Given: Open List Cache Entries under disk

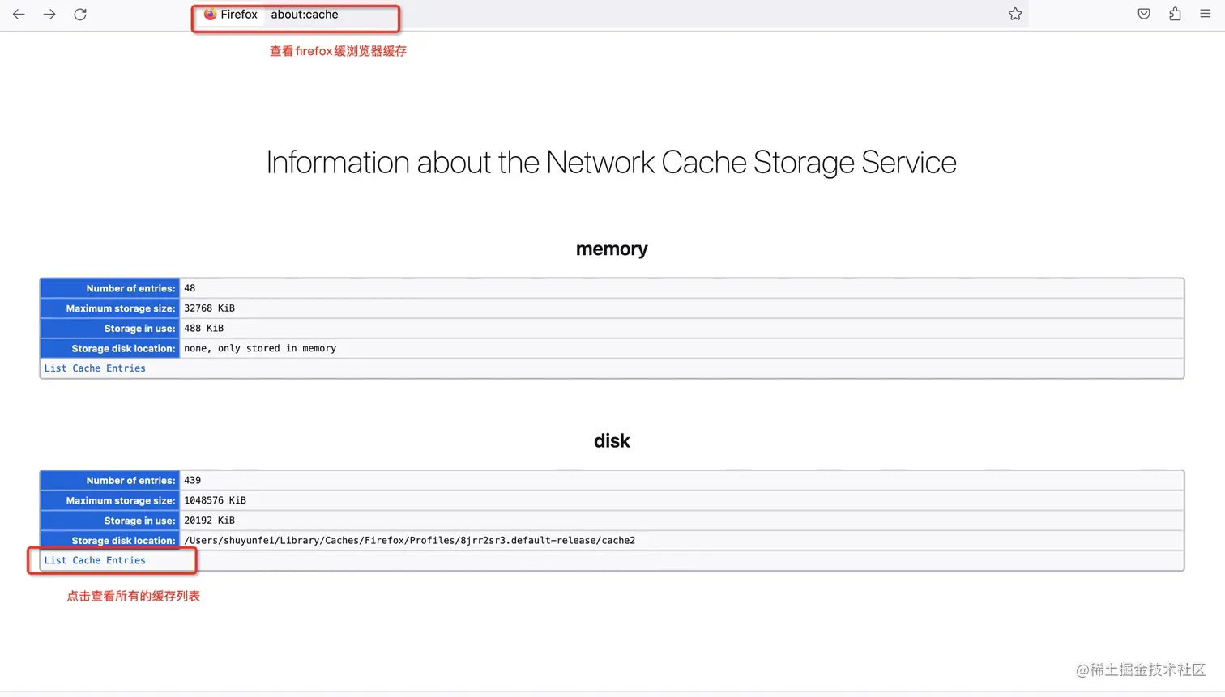Looking at the screenshot, I should click(x=95, y=560).
